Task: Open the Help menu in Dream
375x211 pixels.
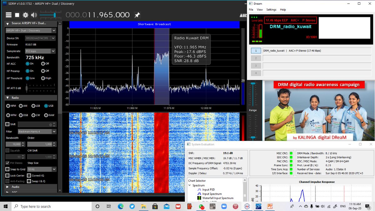Action: [283, 10]
